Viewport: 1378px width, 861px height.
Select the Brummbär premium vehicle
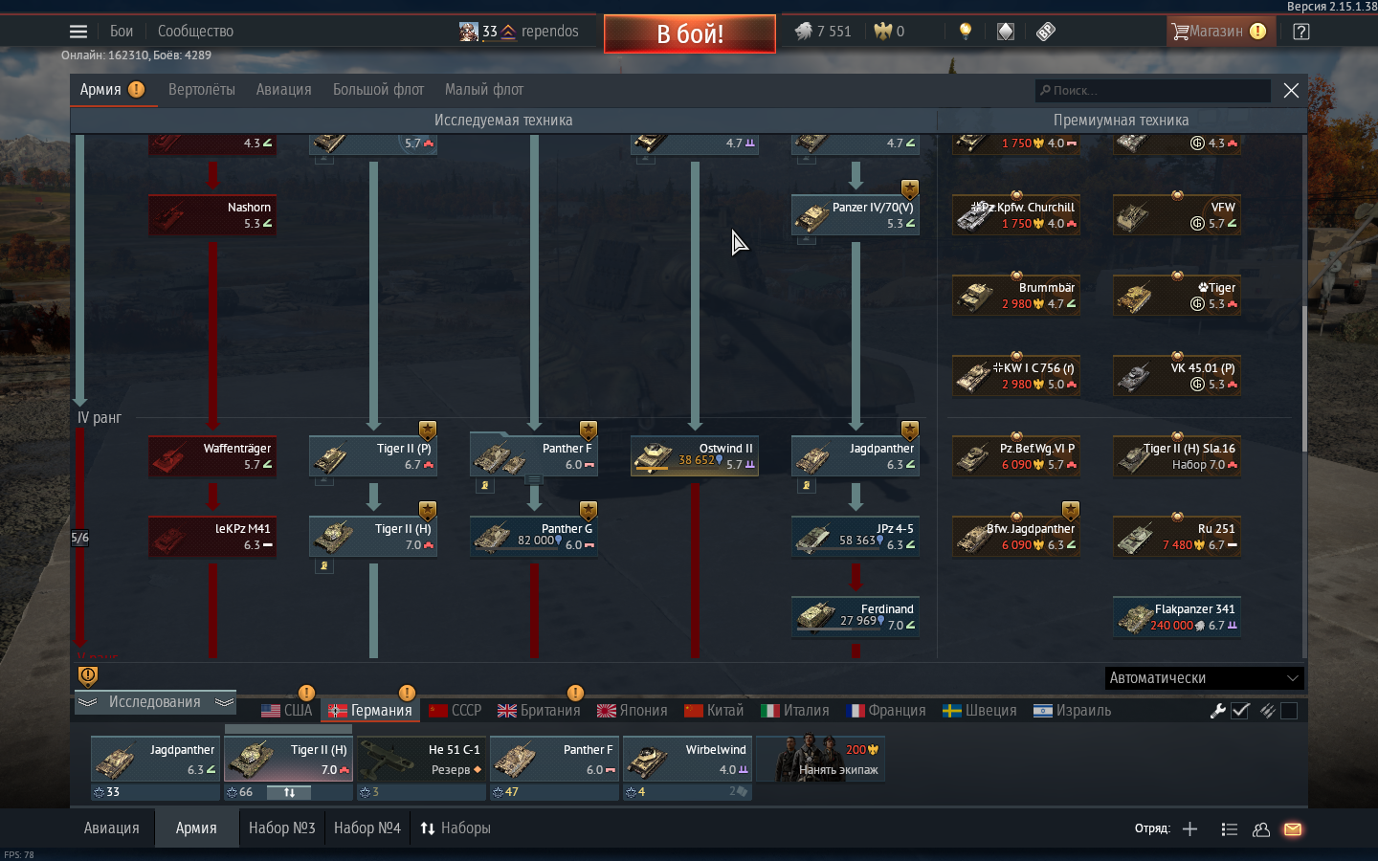(1016, 296)
